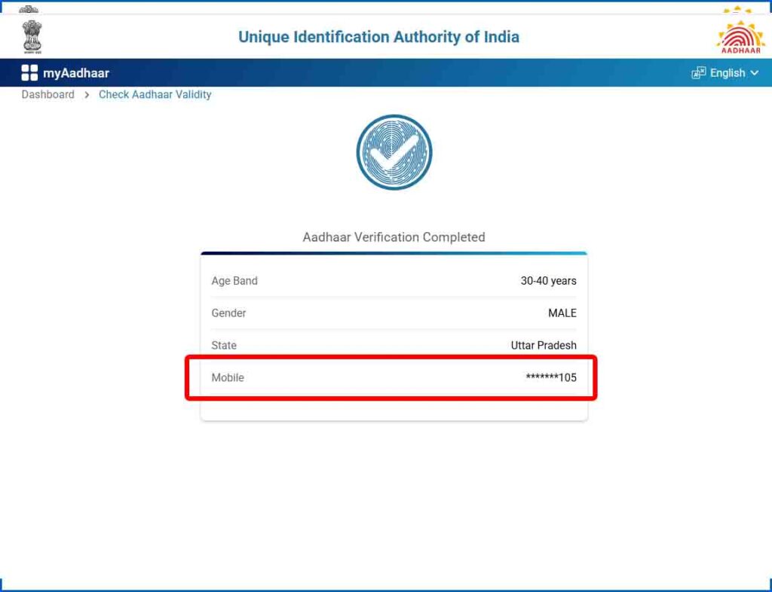Select the checkmark inside the fingerprint circle
772x592 pixels.
coord(394,154)
